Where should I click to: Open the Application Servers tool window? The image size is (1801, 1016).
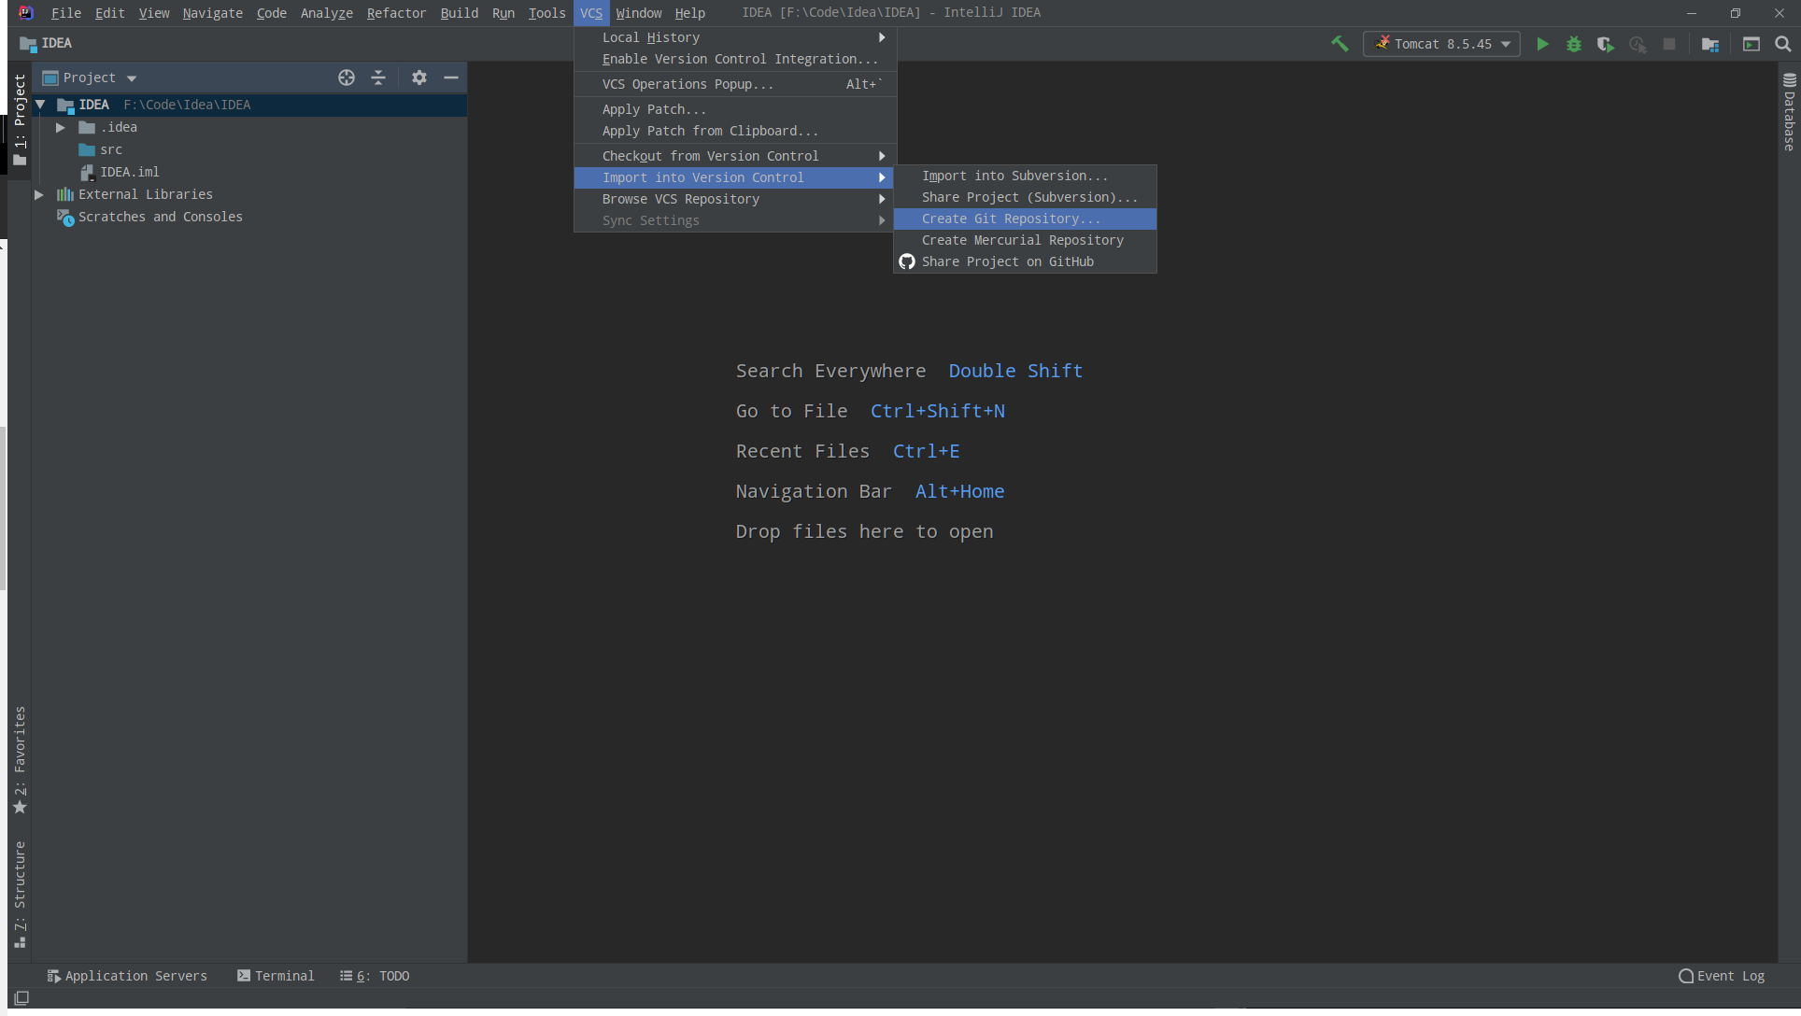[x=127, y=976]
